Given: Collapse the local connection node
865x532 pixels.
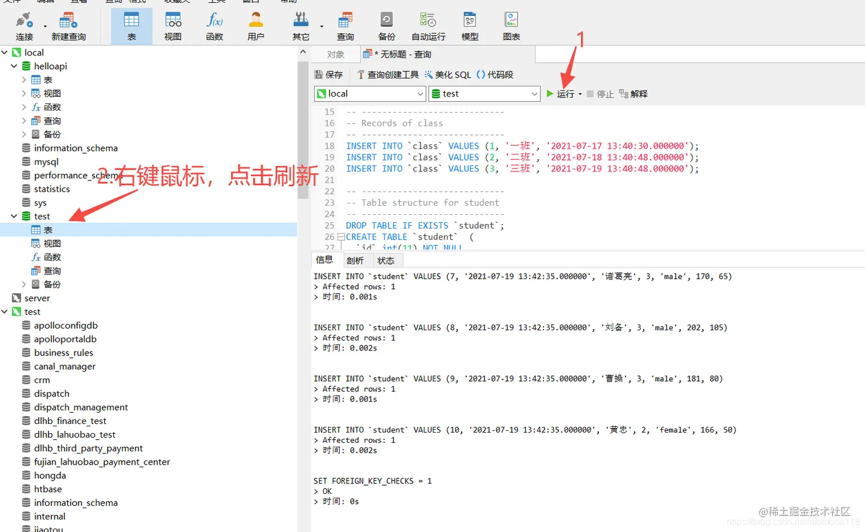Looking at the screenshot, I should pyautogui.click(x=5, y=53).
